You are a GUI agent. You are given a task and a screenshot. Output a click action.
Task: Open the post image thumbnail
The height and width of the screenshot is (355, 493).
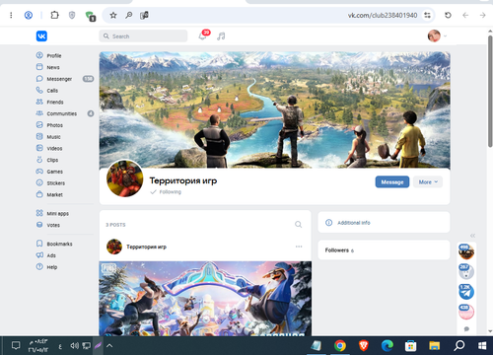[x=205, y=299]
